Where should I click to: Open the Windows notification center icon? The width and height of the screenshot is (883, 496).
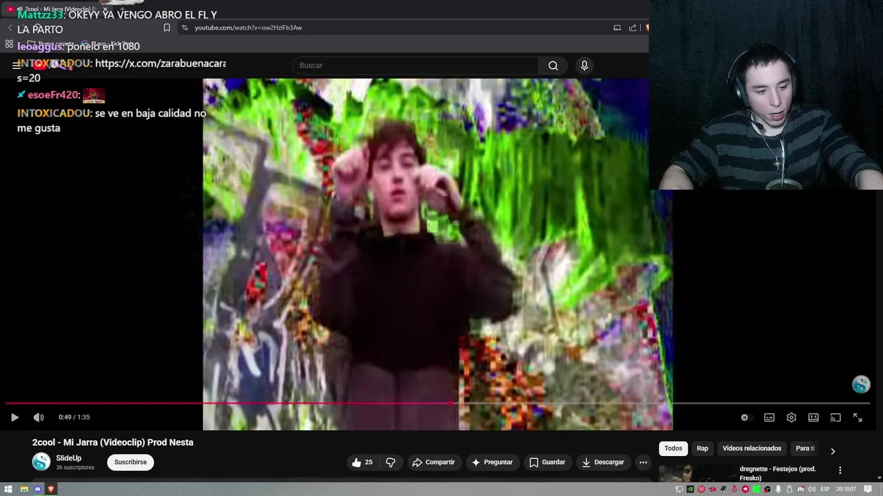point(868,489)
